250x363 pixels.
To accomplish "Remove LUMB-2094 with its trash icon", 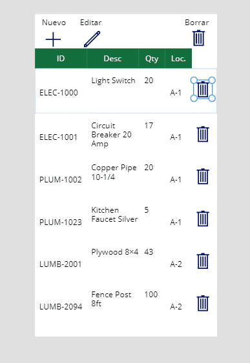I will [203, 303].
